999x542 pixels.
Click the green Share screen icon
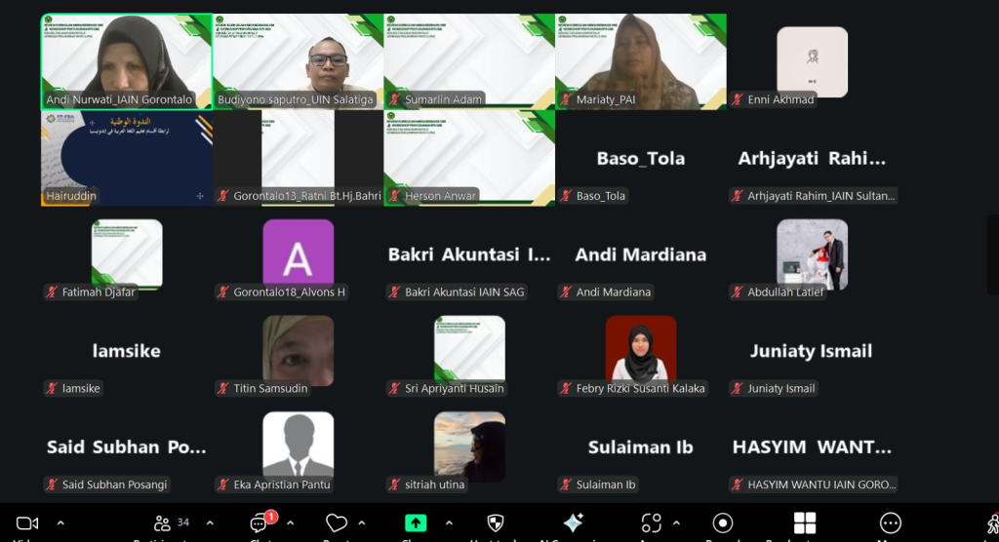click(416, 523)
